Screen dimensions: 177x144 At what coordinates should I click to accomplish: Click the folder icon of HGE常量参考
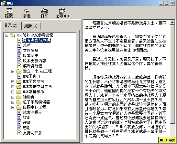click(x=19, y=92)
